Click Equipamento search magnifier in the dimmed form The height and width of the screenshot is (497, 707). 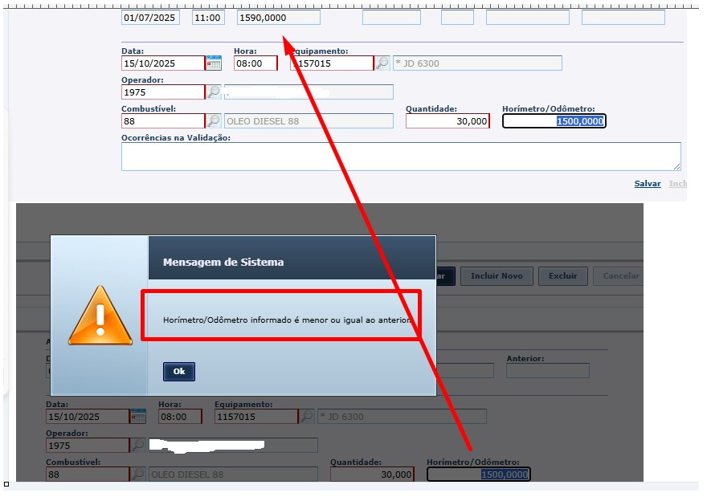click(307, 417)
